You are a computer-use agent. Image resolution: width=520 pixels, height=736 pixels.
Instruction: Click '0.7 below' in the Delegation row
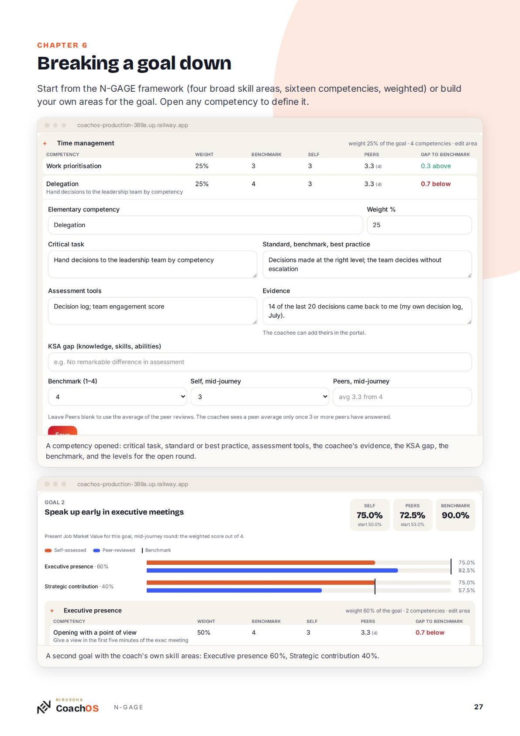point(436,184)
